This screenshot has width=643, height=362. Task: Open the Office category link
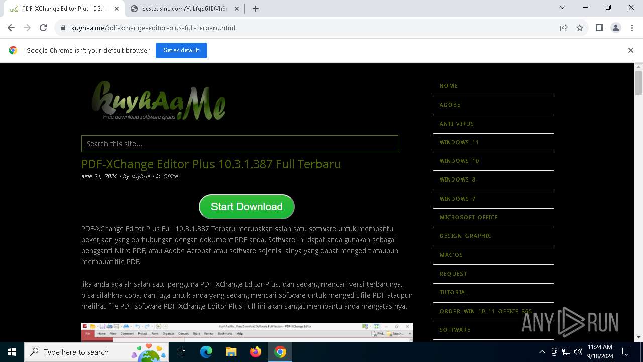coord(171,176)
